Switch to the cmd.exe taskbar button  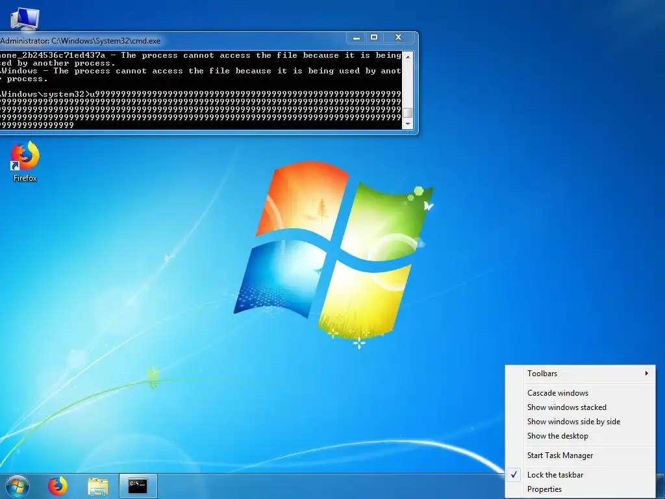pyautogui.click(x=138, y=486)
